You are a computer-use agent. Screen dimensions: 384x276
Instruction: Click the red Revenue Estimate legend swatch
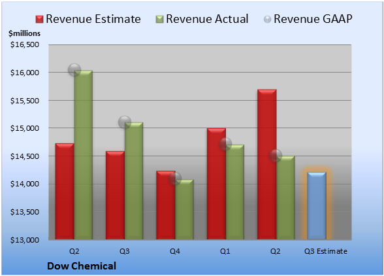(39, 20)
